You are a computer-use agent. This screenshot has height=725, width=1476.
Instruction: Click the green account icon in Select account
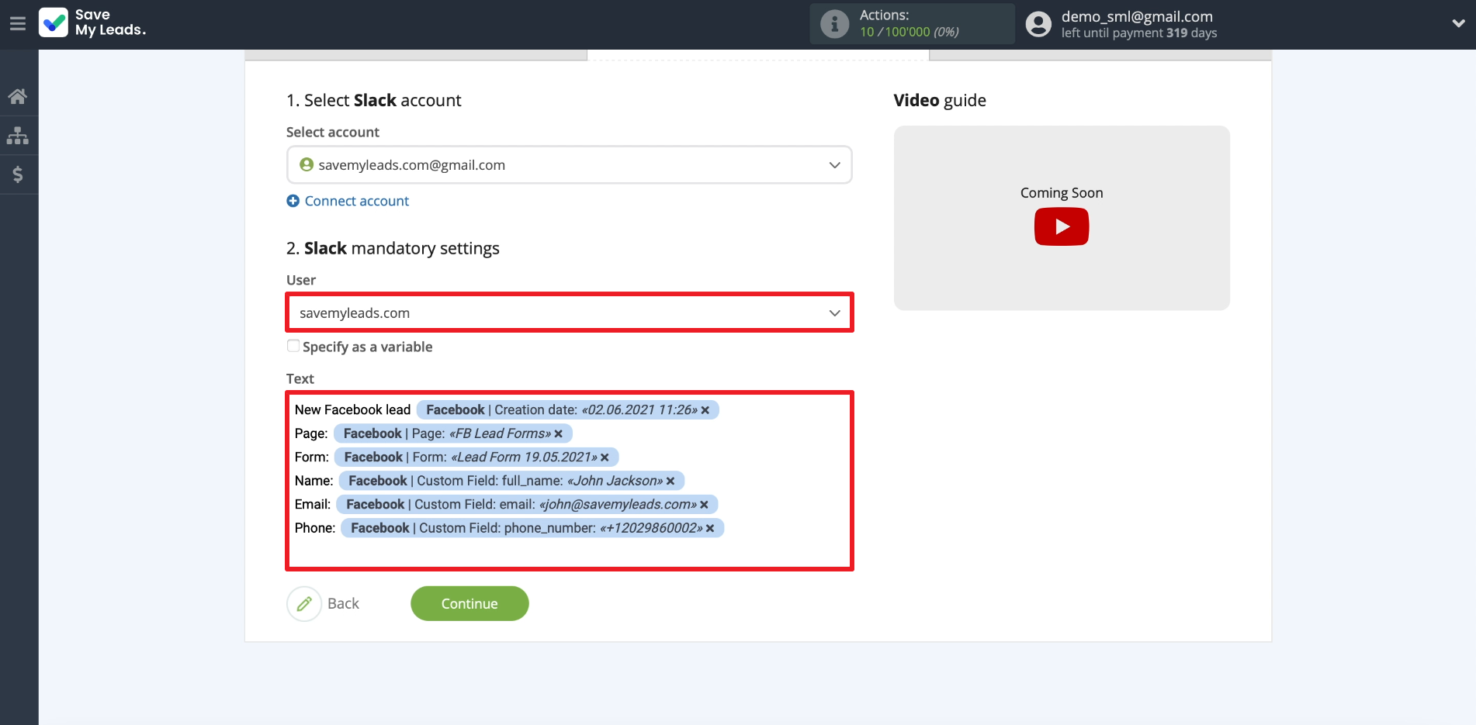pos(307,164)
